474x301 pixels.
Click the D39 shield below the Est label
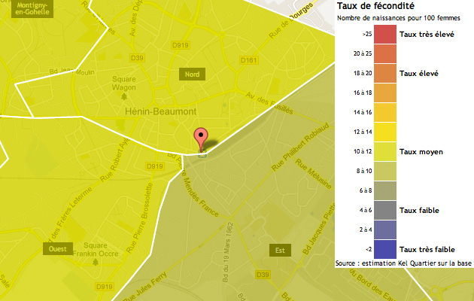tap(263, 275)
